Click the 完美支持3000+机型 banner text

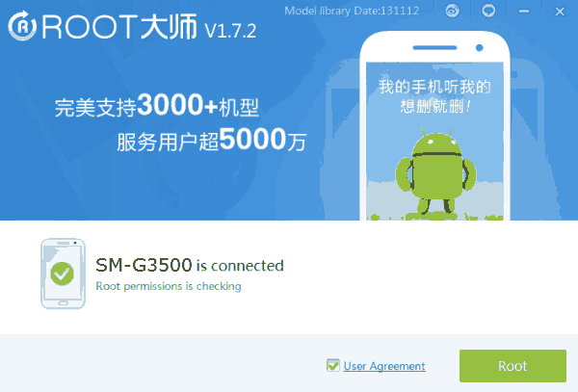coord(157,106)
